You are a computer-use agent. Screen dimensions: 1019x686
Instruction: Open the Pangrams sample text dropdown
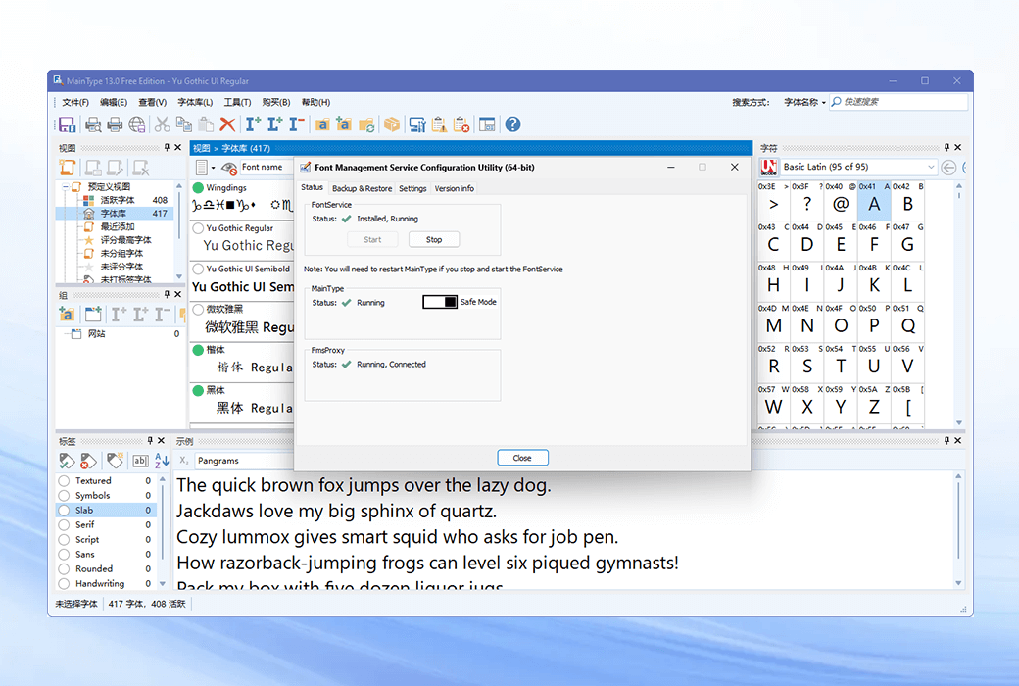click(x=244, y=461)
